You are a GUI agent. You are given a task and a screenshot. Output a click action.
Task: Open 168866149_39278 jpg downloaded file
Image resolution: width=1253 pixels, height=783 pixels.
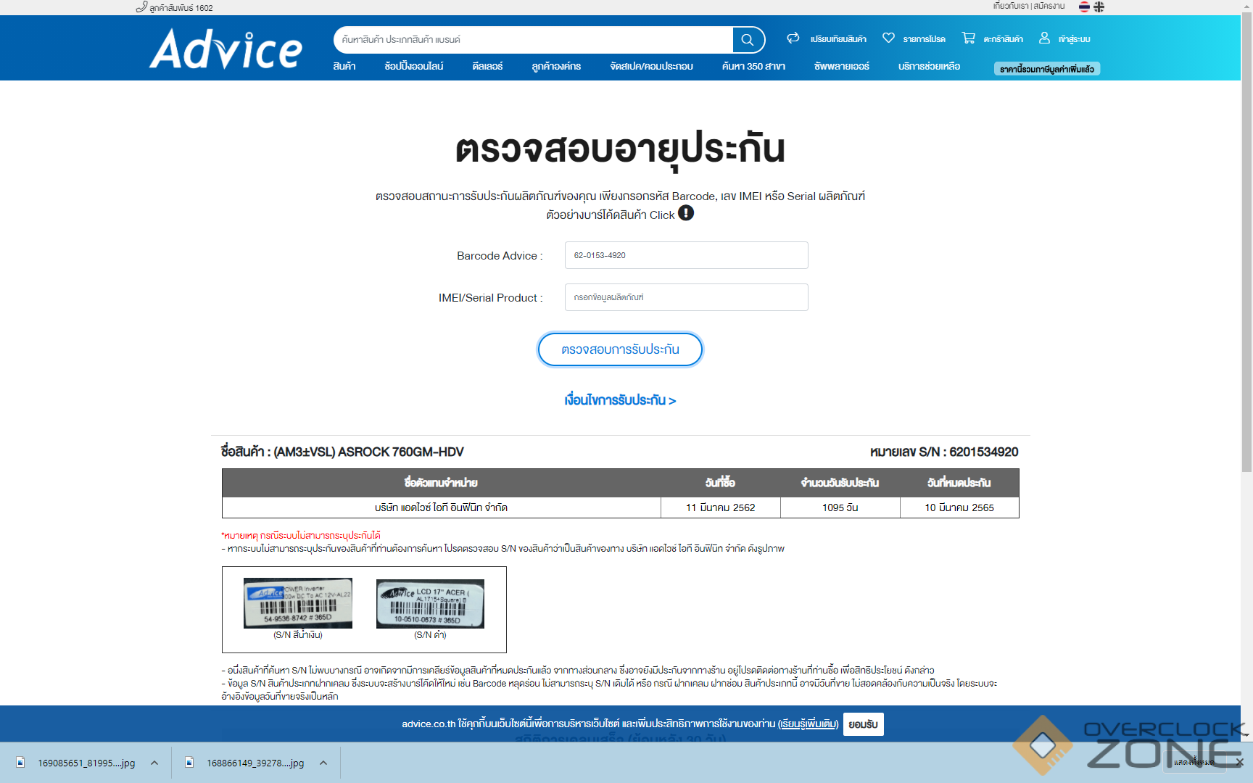[x=255, y=763]
